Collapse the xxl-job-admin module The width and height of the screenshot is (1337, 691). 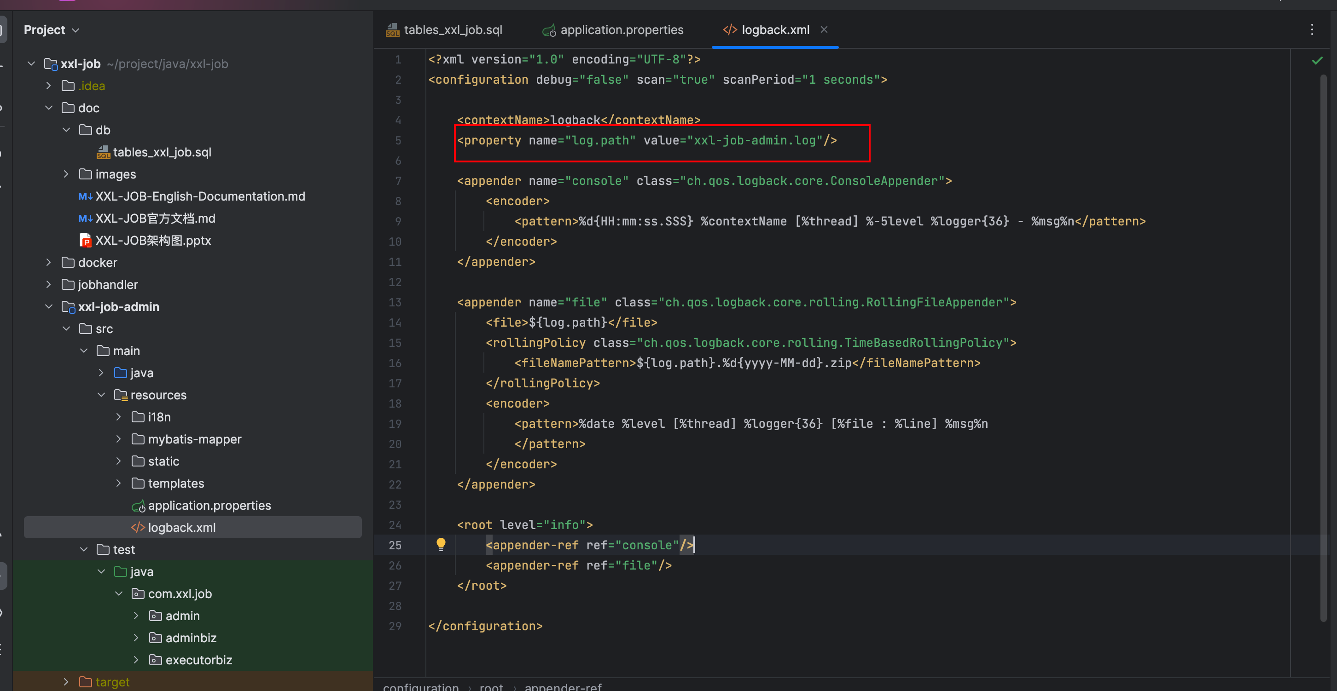(49, 306)
